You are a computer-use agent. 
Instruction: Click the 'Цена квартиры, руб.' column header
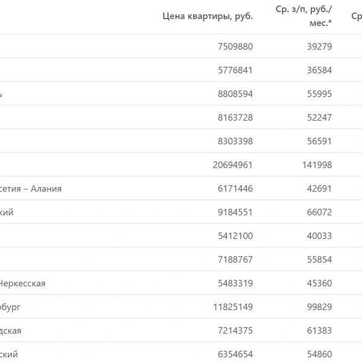tap(208, 16)
